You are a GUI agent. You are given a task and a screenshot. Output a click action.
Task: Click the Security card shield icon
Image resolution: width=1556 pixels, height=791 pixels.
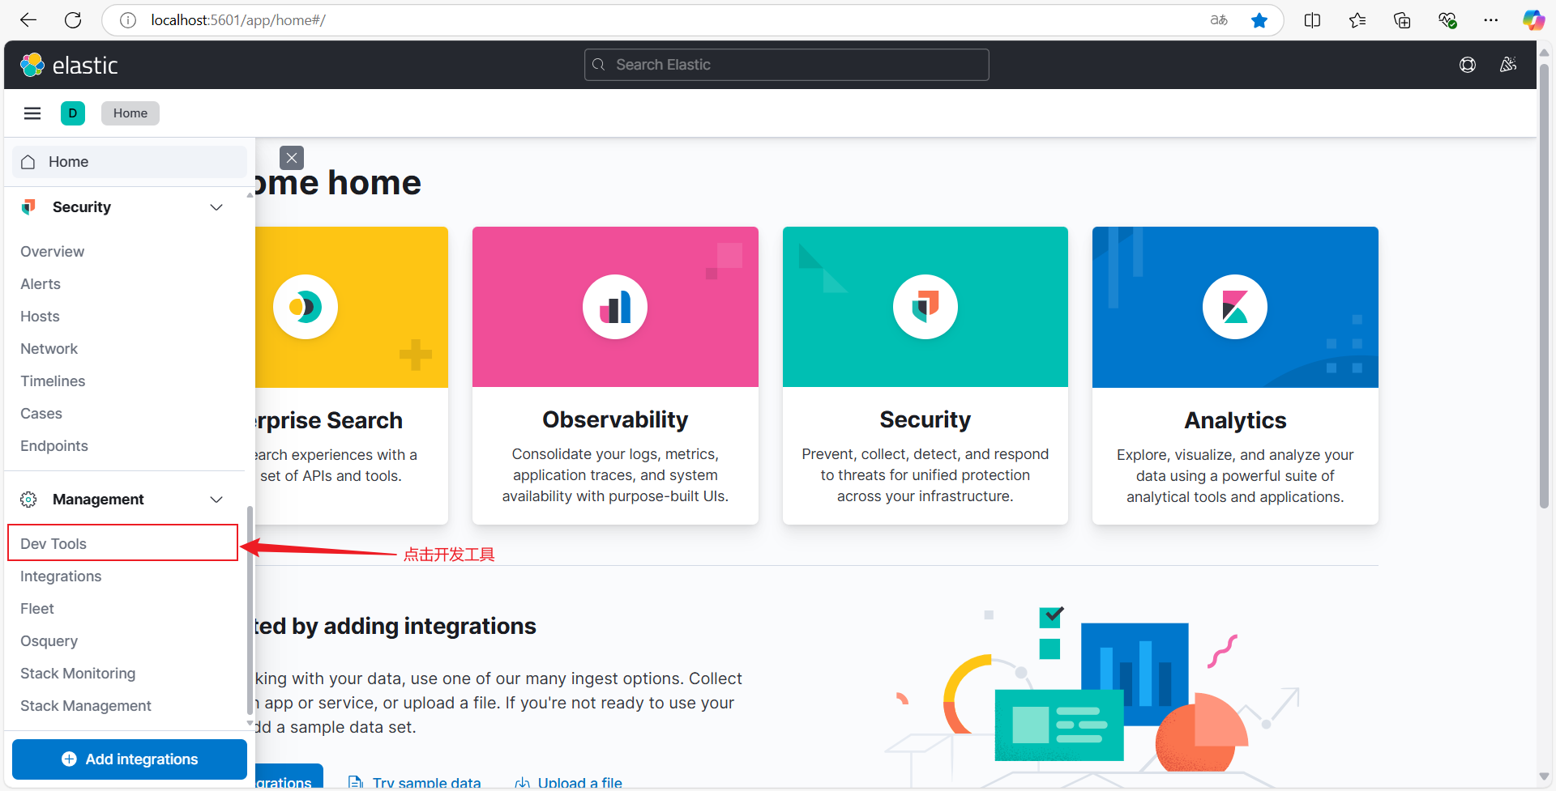point(925,307)
